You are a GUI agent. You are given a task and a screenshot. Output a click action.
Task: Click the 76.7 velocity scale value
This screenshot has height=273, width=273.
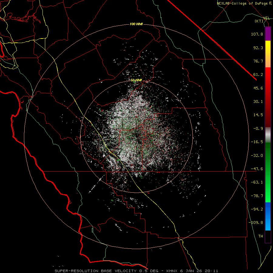(x=258, y=61)
